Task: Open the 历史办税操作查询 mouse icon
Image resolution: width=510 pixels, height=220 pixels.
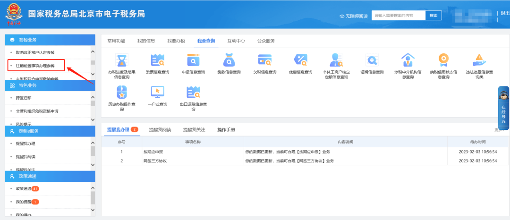Action: click(x=122, y=93)
